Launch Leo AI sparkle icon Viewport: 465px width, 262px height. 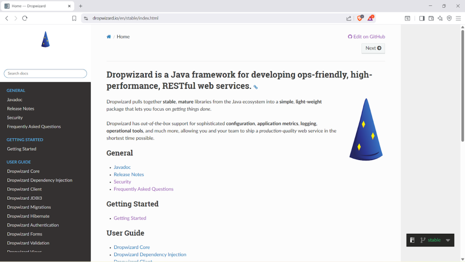(x=440, y=18)
